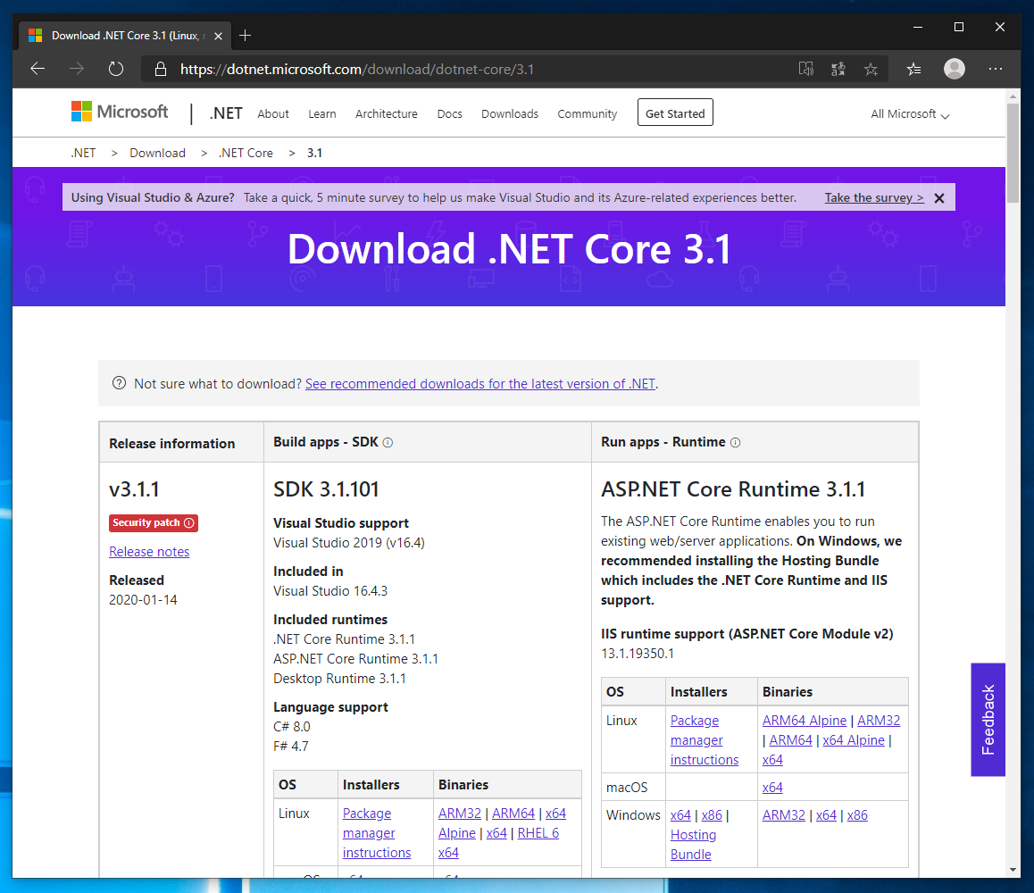The image size is (1034, 893).
Task: Click the translate page icon
Action: coord(838,69)
